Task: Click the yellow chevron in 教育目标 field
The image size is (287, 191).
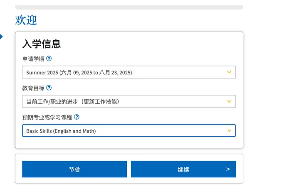Action: 229,101
